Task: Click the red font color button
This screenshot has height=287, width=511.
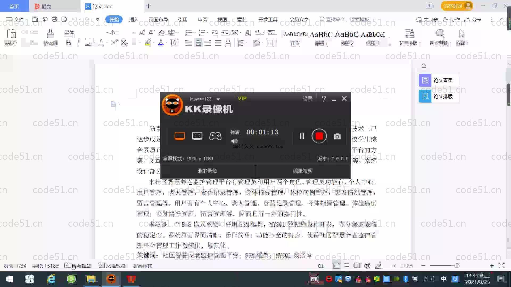Action: pos(161,43)
